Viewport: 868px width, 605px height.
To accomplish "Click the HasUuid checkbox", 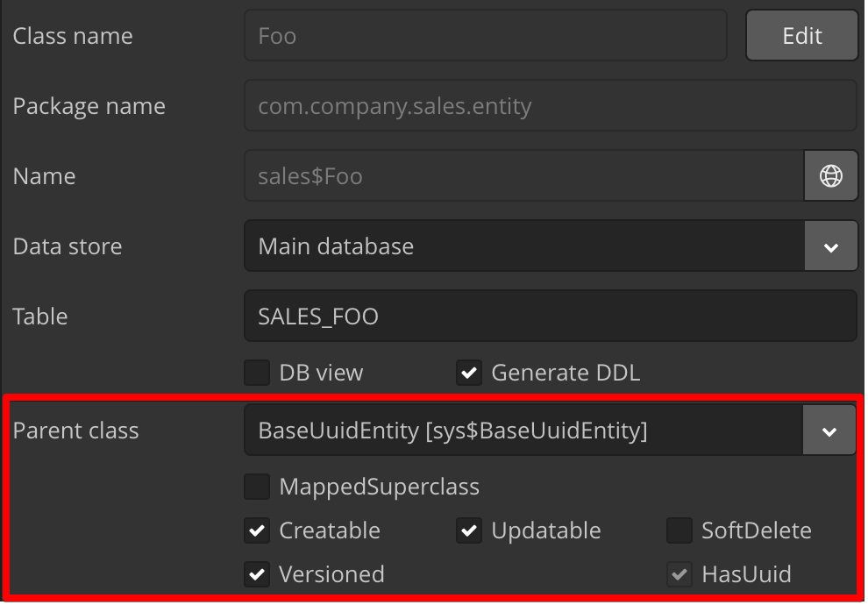I will tap(679, 574).
